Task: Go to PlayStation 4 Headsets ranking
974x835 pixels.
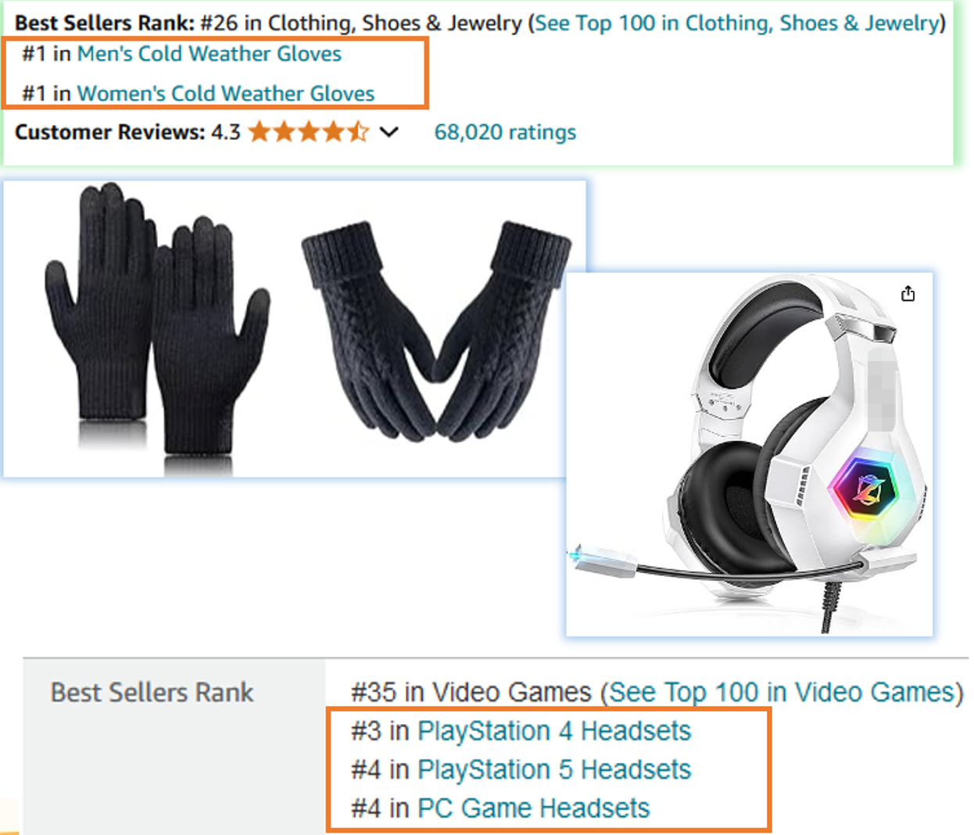Action: pos(554,731)
